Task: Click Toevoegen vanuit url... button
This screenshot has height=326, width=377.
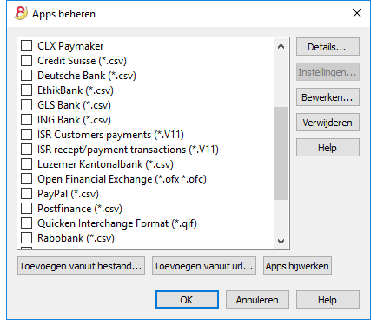Action: [204, 266]
